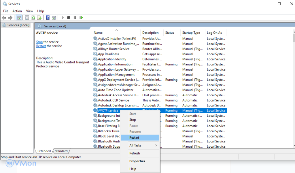
Task: Switch to the Extended tab
Action: (44, 151)
